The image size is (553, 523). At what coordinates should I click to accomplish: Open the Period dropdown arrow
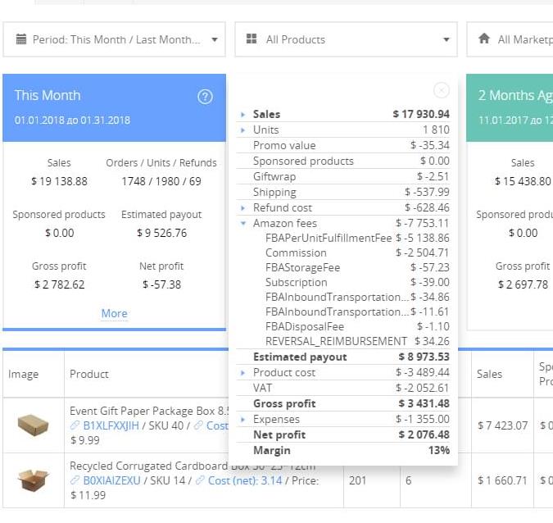click(214, 39)
